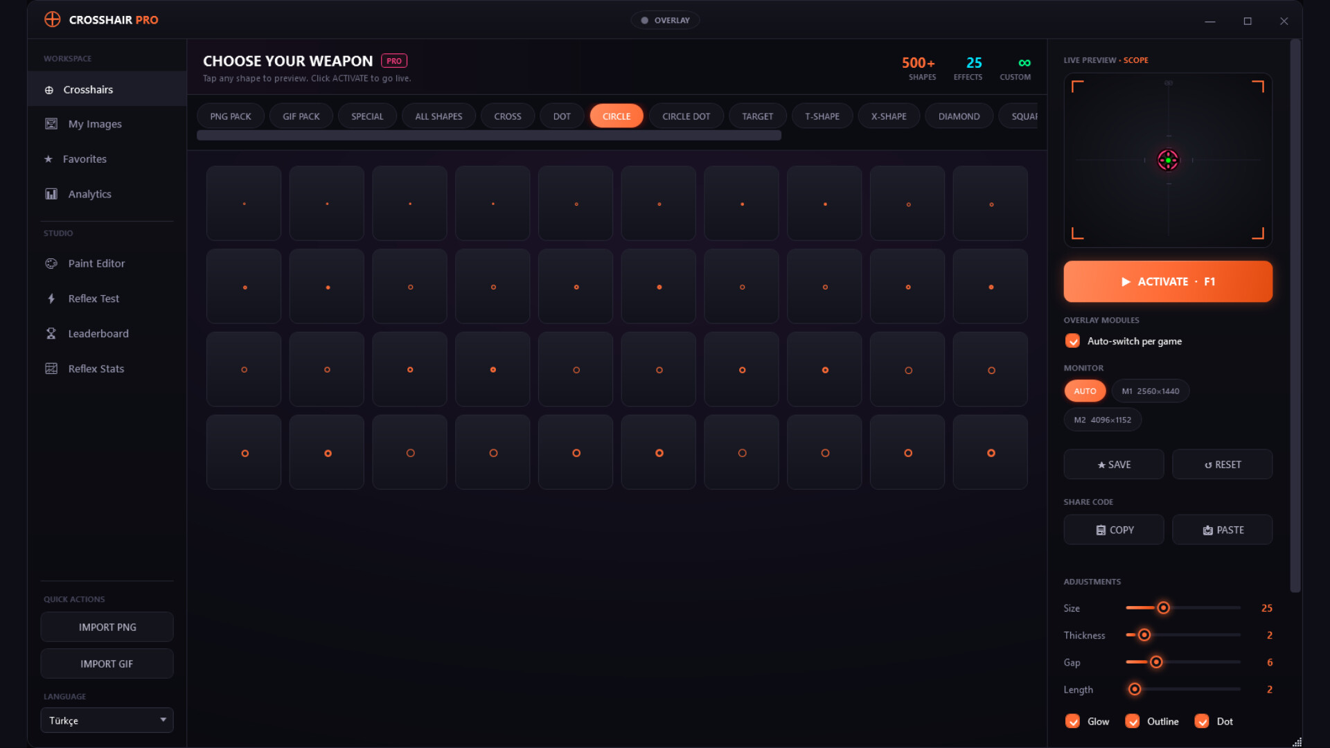The height and width of the screenshot is (748, 1330).
Task: Click the IMPORT PNG button
Action: [107, 627]
